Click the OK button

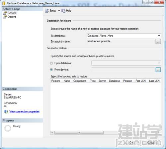click(x=131, y=142)
